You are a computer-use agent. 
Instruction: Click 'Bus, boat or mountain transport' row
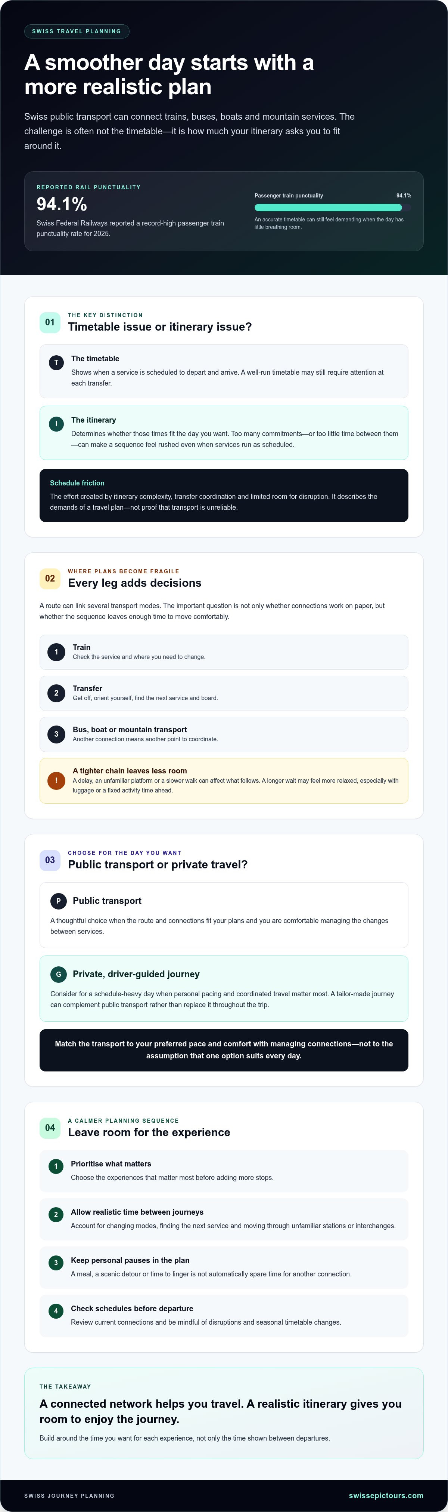[224, 734]
